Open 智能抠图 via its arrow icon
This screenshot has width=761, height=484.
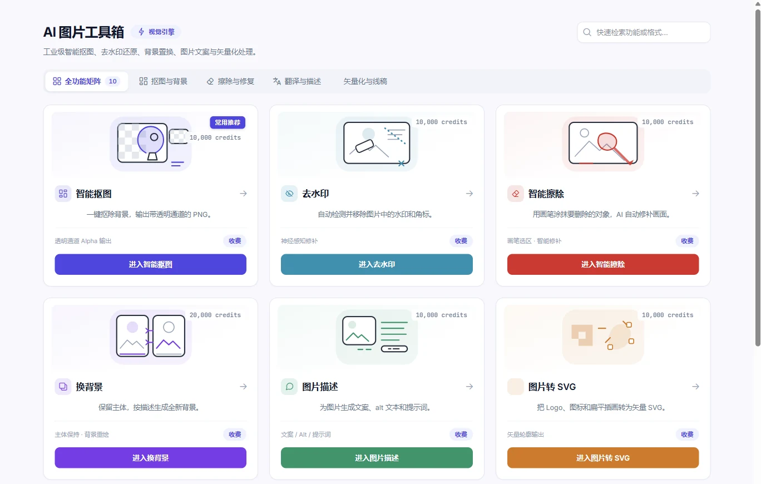coord(243,194)
